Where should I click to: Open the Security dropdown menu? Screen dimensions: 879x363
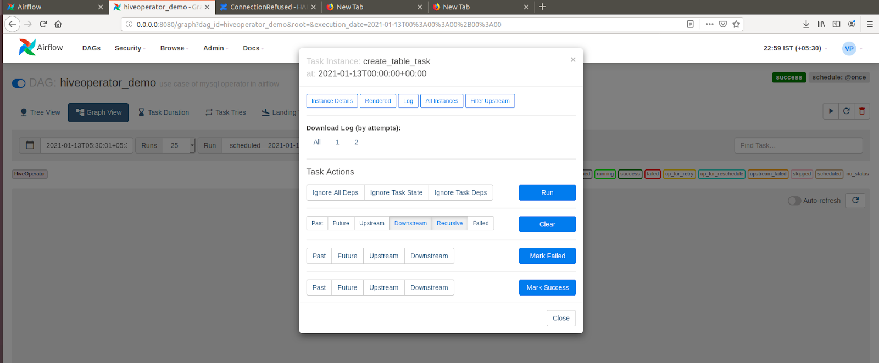(130, 48)
